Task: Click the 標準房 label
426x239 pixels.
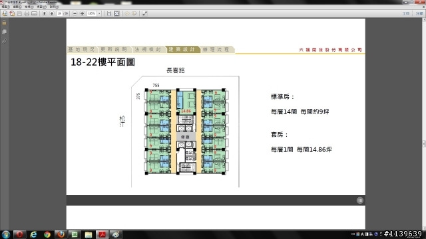Action: pyautogui.click(x=282, y=97)
